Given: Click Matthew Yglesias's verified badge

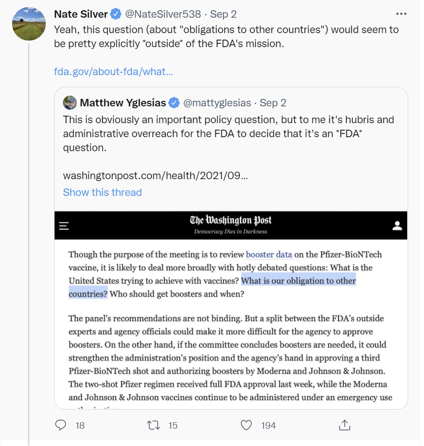Looking at the screenshot, I should point(174,103).
